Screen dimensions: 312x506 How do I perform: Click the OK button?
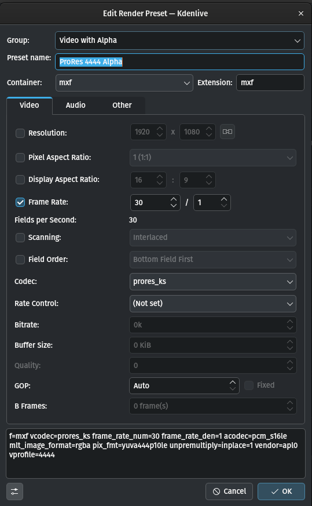pyautogui.click(x=281, y=491)
